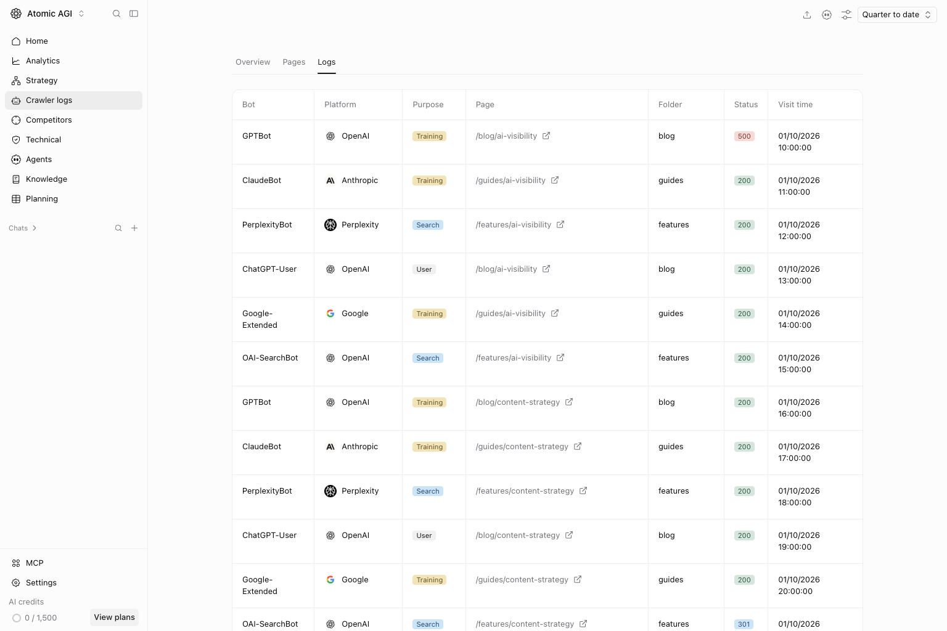Search chats with the magnifier icon
The image size is (947, 631).
pos(118,228)
